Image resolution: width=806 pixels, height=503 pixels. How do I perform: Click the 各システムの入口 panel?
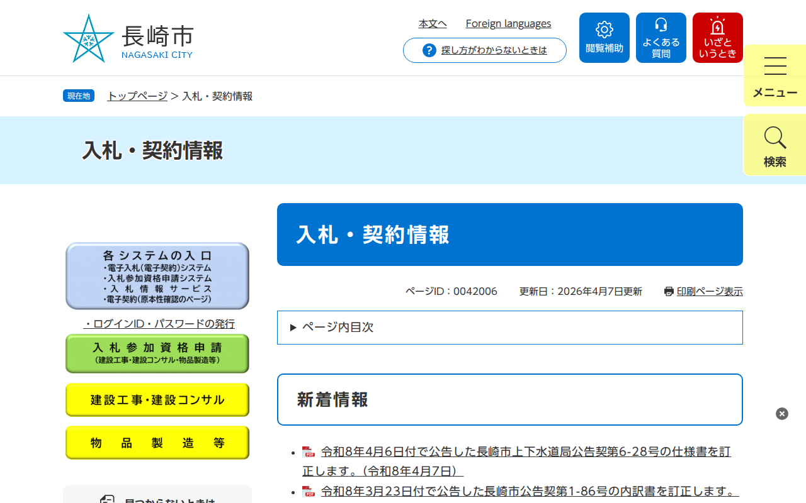[157, 275]
